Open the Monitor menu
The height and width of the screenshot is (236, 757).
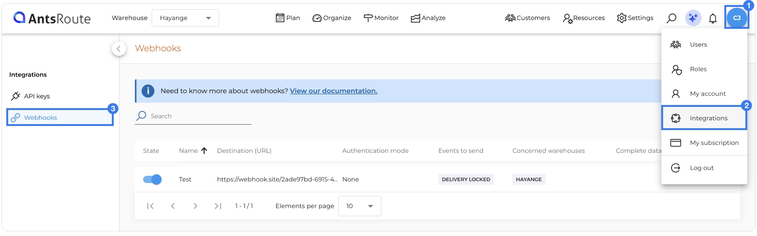point(381,18)
